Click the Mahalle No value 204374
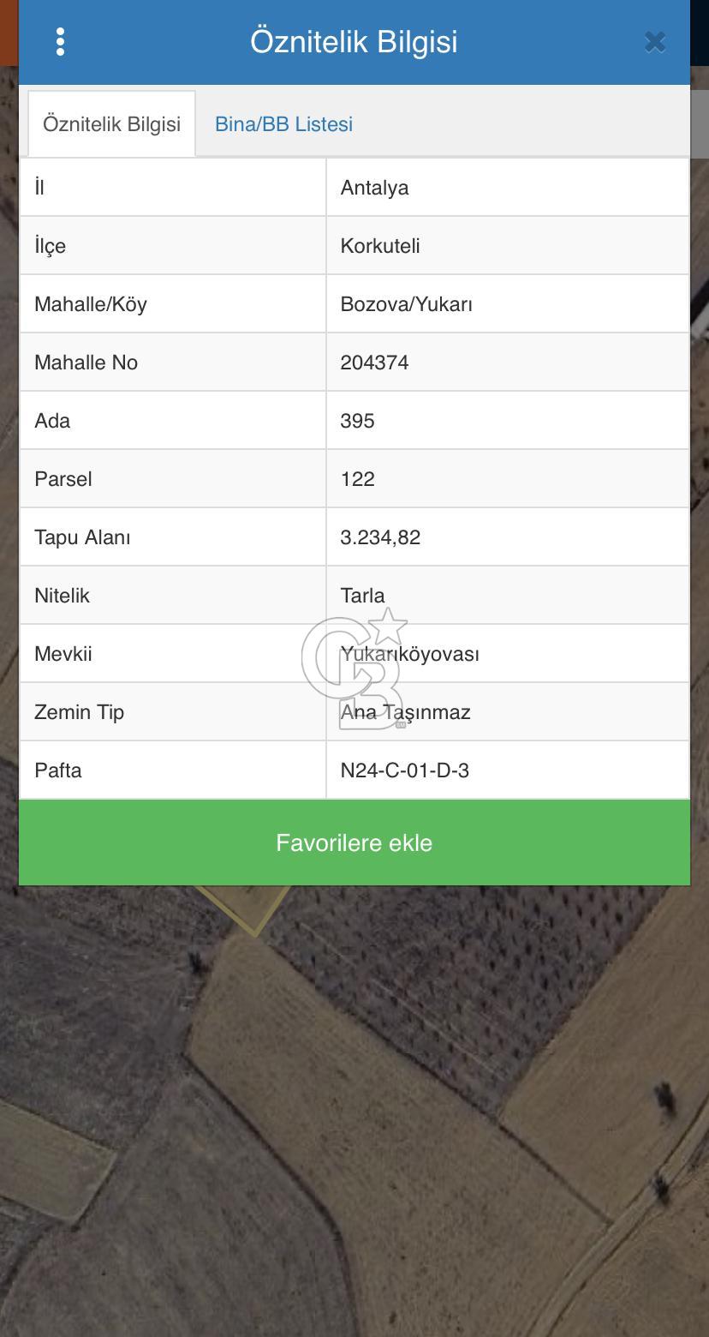 (374, 363)
